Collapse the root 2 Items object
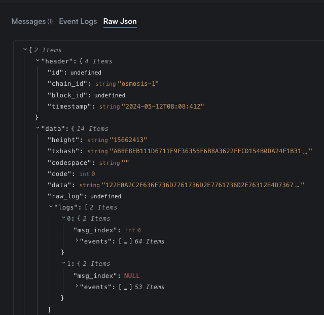This screenshot has height=315, width=324. (x=25, y=49)
